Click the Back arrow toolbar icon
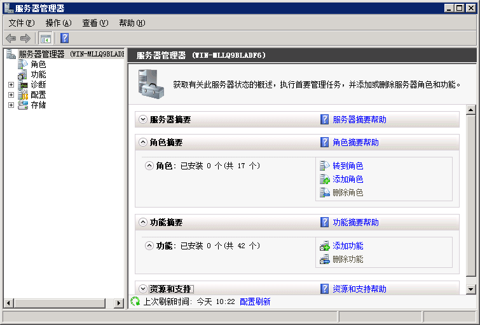Image resolution: width=480 pixels, height=325 pixels. point(11,38)
